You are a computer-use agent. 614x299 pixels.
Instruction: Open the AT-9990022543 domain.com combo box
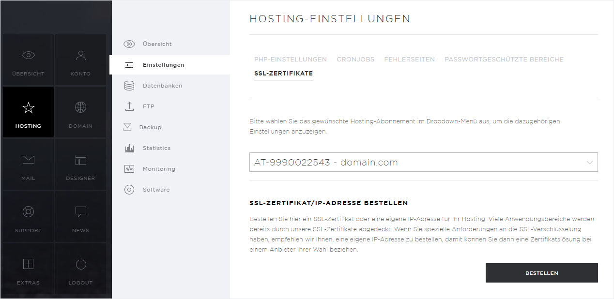(423, 163)
